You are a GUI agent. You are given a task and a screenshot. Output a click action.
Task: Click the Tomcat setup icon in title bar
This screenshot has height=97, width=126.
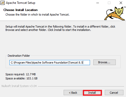point(3,3)
